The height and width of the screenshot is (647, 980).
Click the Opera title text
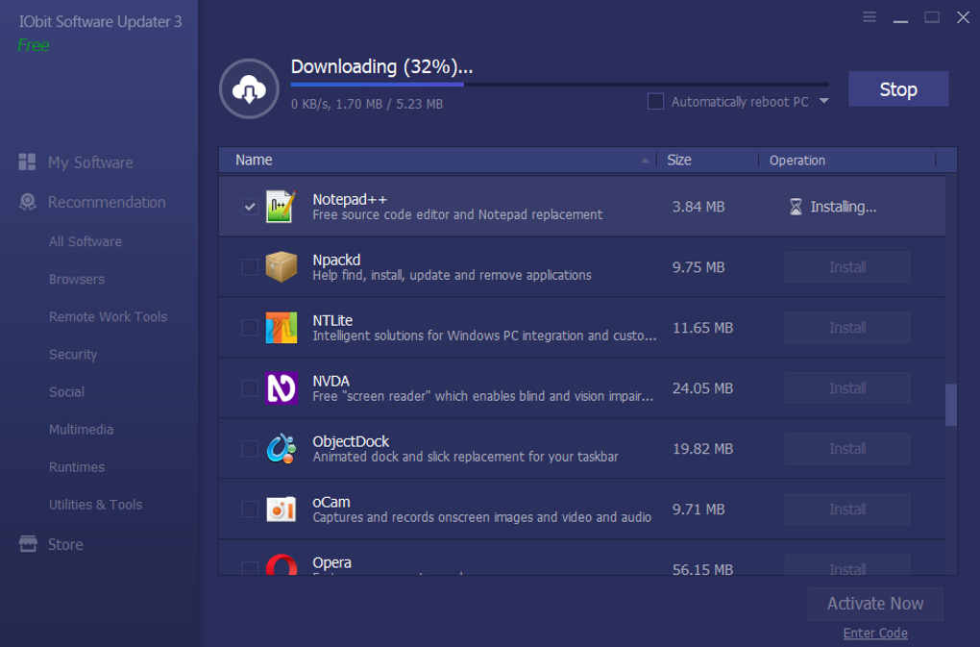(331, 562)
